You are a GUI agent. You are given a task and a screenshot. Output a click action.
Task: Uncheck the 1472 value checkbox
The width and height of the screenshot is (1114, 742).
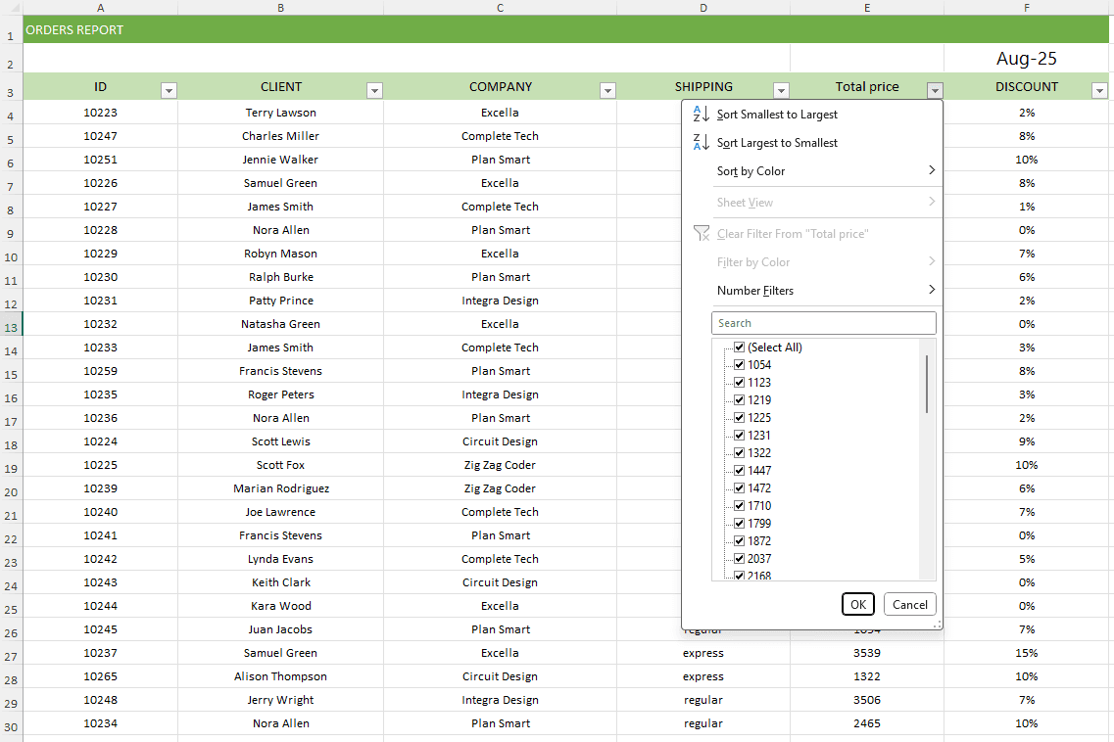739,487
